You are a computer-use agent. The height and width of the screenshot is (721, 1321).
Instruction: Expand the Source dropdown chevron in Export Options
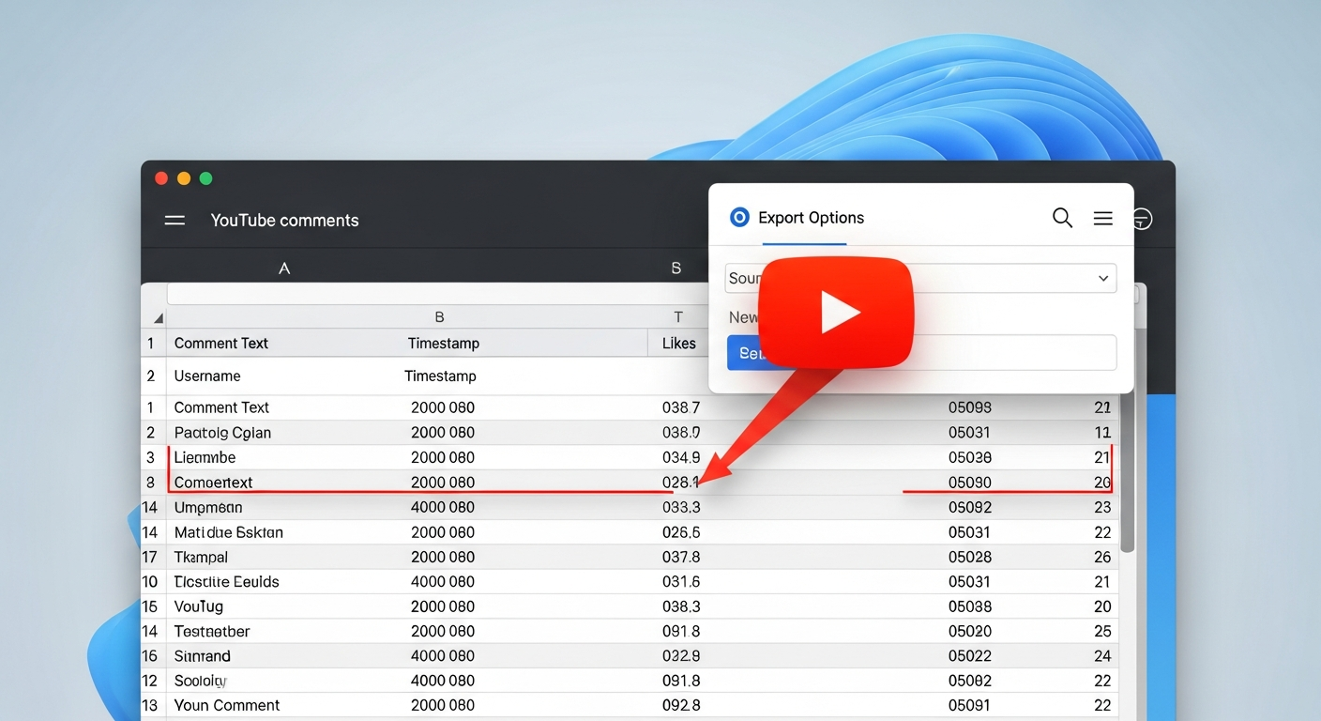click(x=1103, y=279)
